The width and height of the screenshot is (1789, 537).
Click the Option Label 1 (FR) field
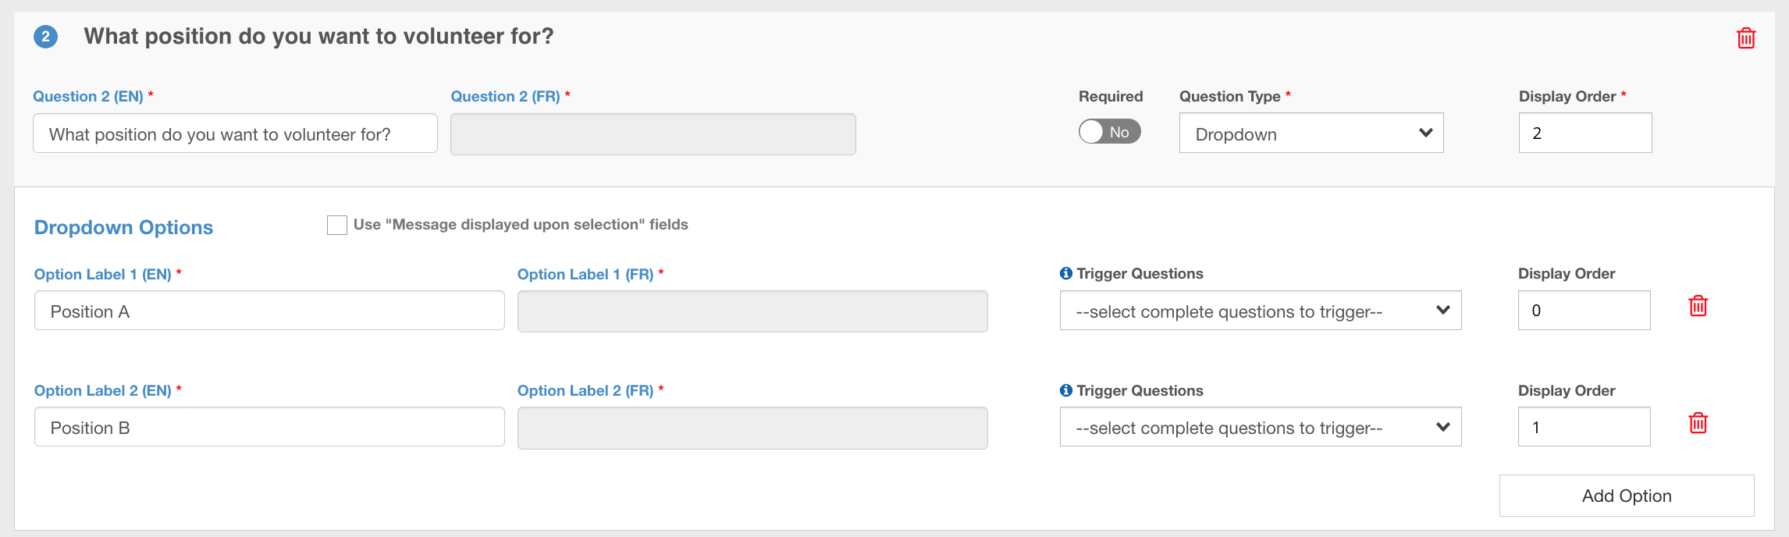click(x=752, y=311)
